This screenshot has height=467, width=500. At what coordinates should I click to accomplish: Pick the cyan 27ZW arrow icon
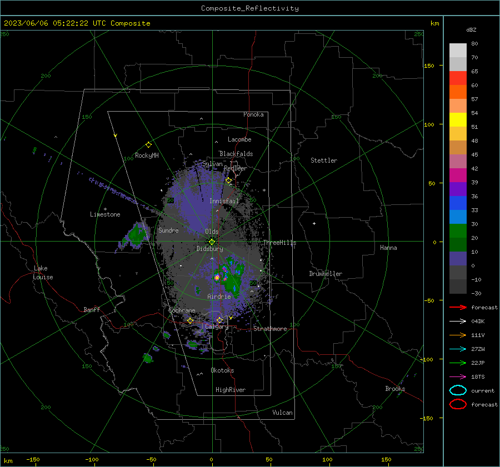458,349
